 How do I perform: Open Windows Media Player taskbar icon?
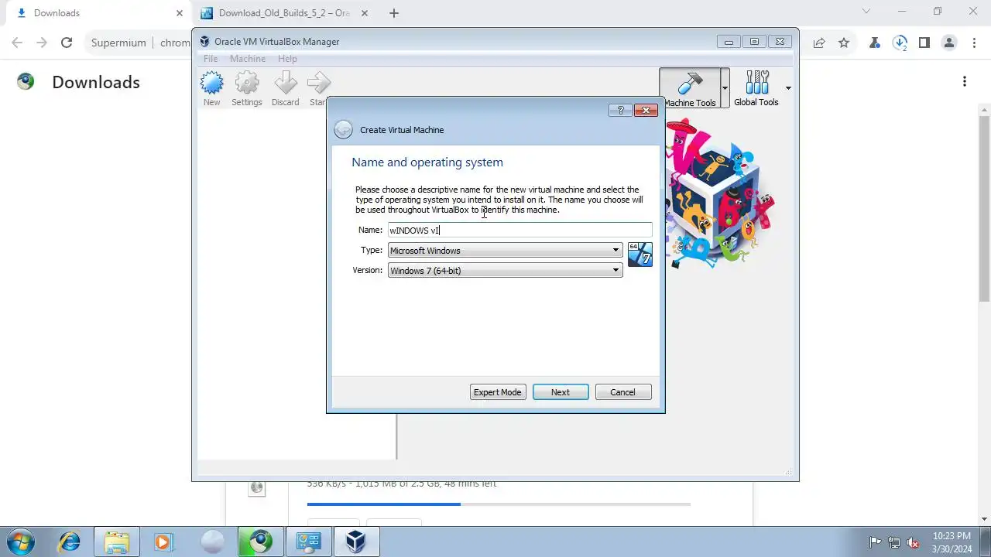tap(163, 542)
